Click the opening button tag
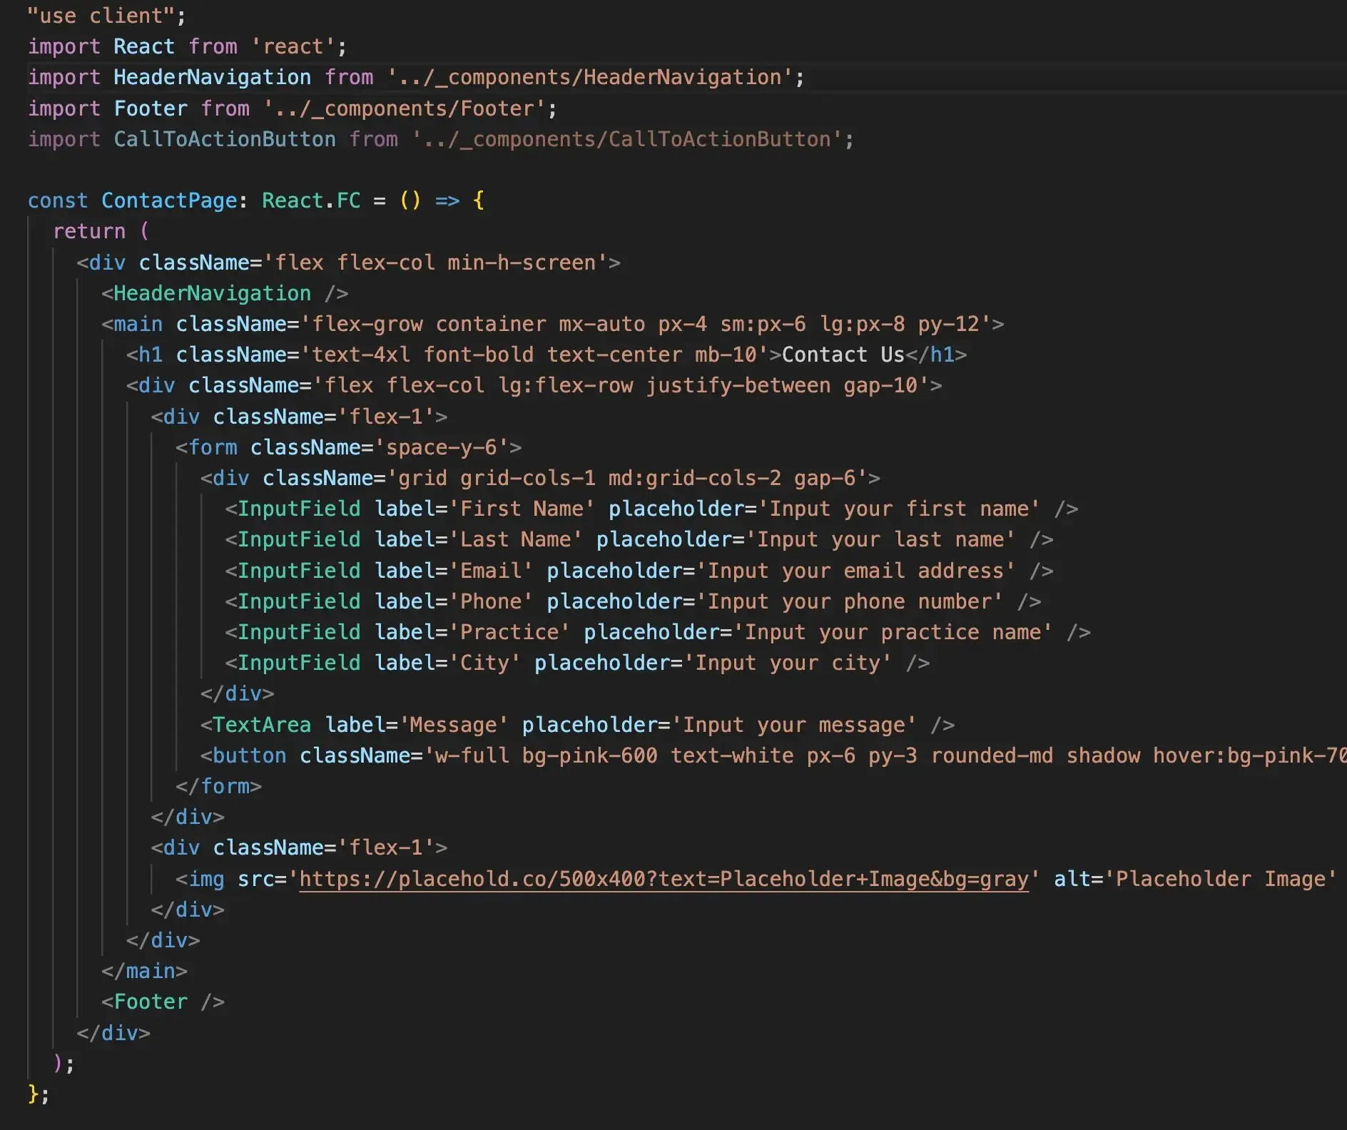This screenshot has width=1347, height=1130. coord(249,755)
